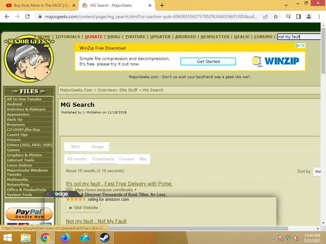Close the WinZip ad with X

pyautogui.click(x=303, y=45)
